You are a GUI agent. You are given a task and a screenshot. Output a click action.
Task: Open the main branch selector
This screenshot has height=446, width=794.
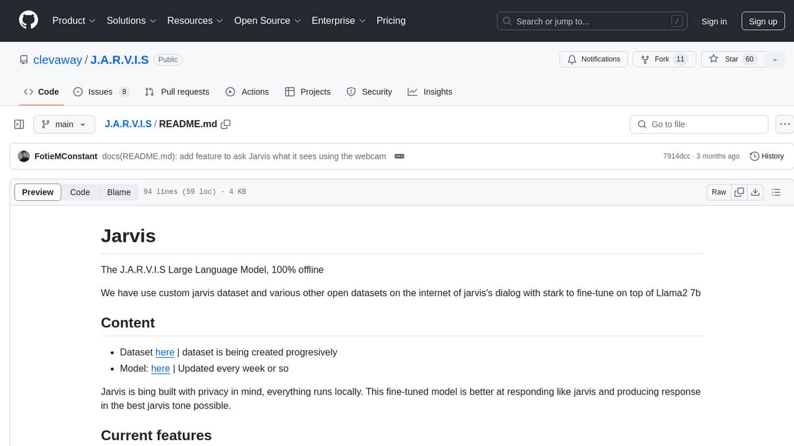[64, 124]
